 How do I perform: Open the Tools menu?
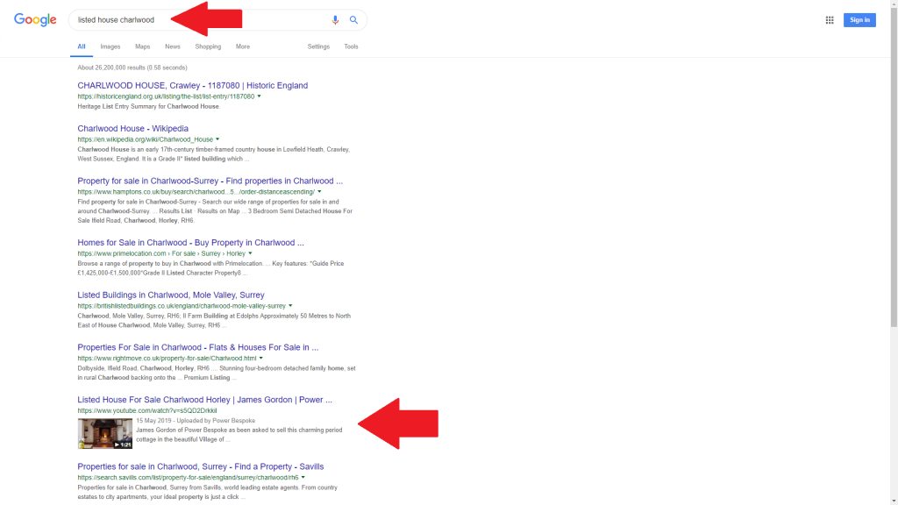pyautogui.click(x=351, y=46)
